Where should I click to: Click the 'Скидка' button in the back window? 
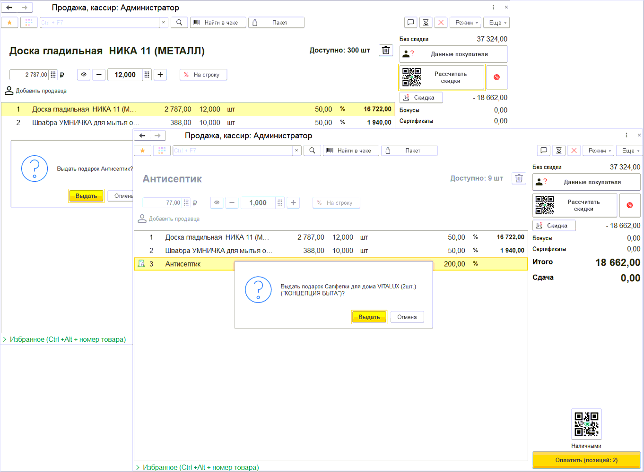pos(421,98)
